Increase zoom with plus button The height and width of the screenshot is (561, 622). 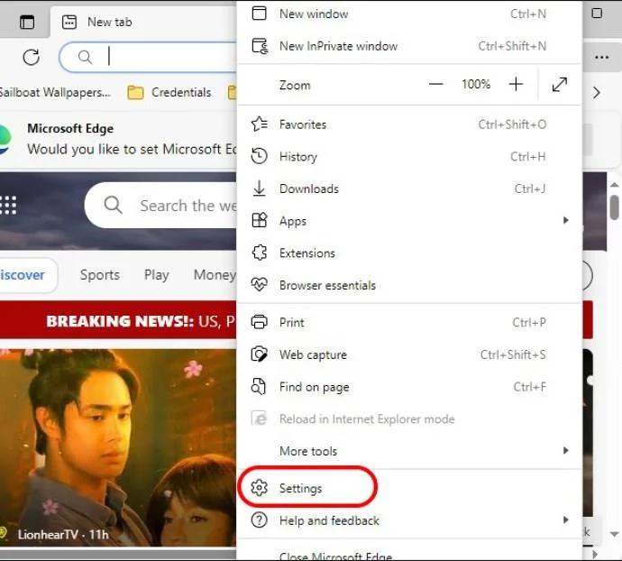coord(516,84)
